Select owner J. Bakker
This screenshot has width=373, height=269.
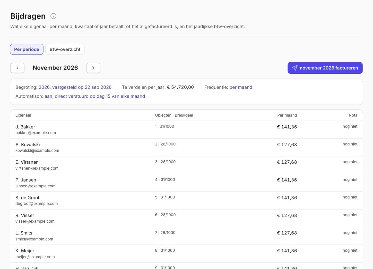point(25,127)
